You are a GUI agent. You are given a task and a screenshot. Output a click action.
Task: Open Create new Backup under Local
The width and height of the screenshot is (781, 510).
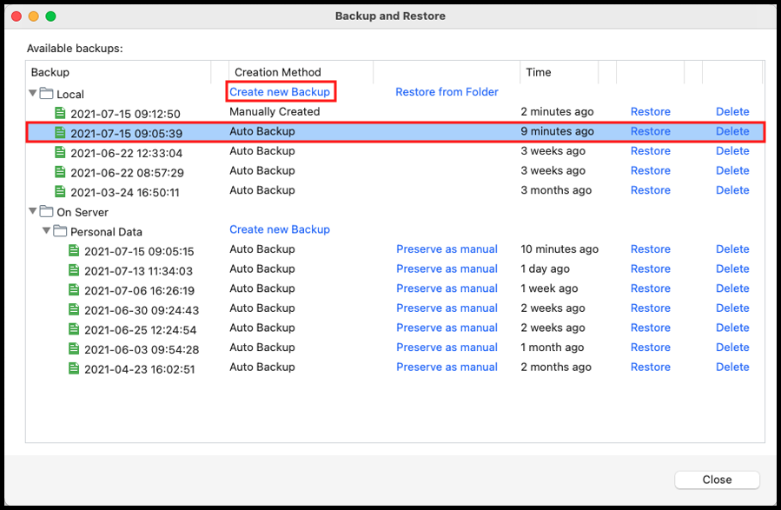[280, 91]
